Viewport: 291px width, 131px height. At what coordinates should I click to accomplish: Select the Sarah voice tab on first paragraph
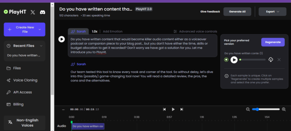coord(78,31)
